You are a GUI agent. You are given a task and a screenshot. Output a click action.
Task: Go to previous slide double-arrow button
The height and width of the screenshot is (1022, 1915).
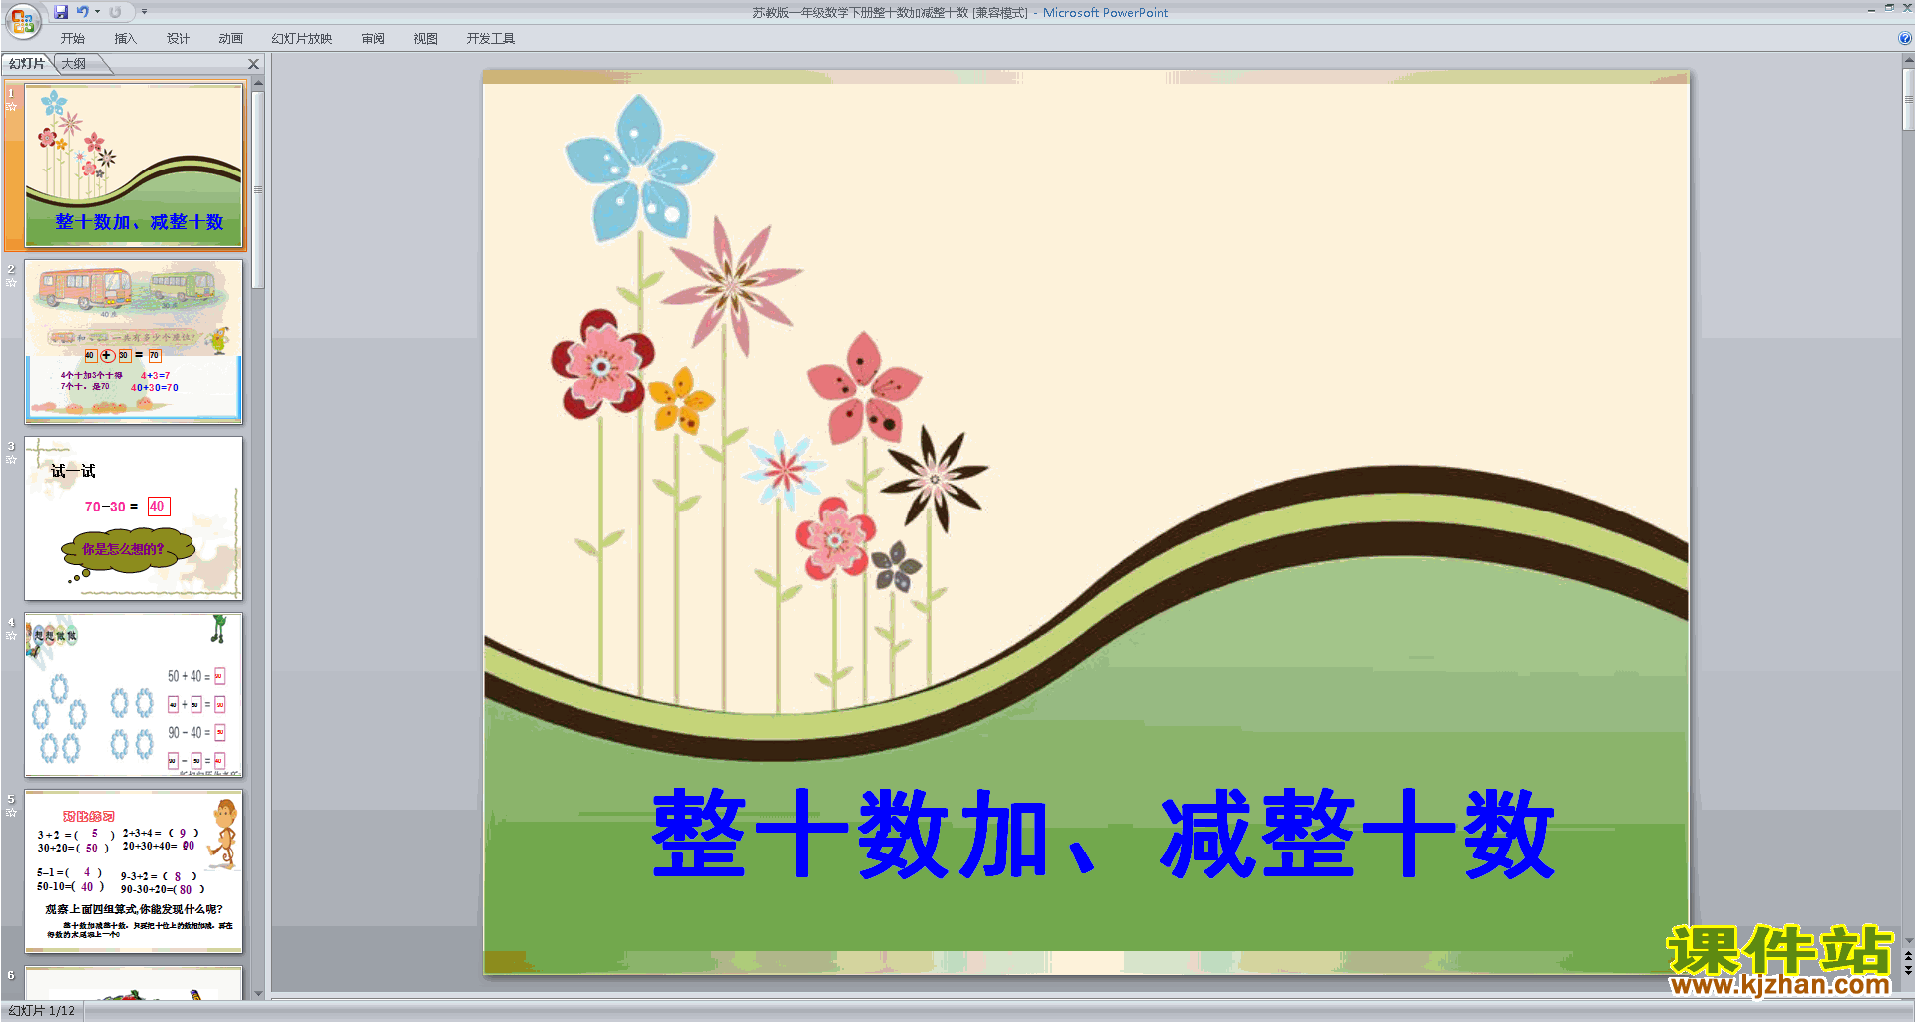click(x=1908, y=956)
